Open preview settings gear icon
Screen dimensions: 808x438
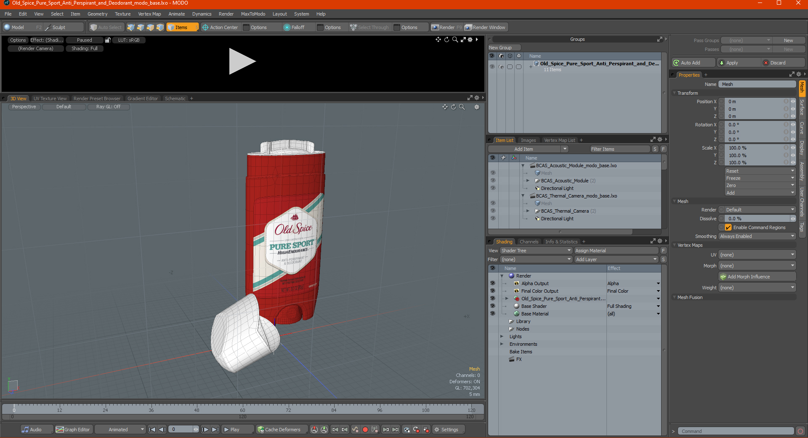[x=470, y=40]
